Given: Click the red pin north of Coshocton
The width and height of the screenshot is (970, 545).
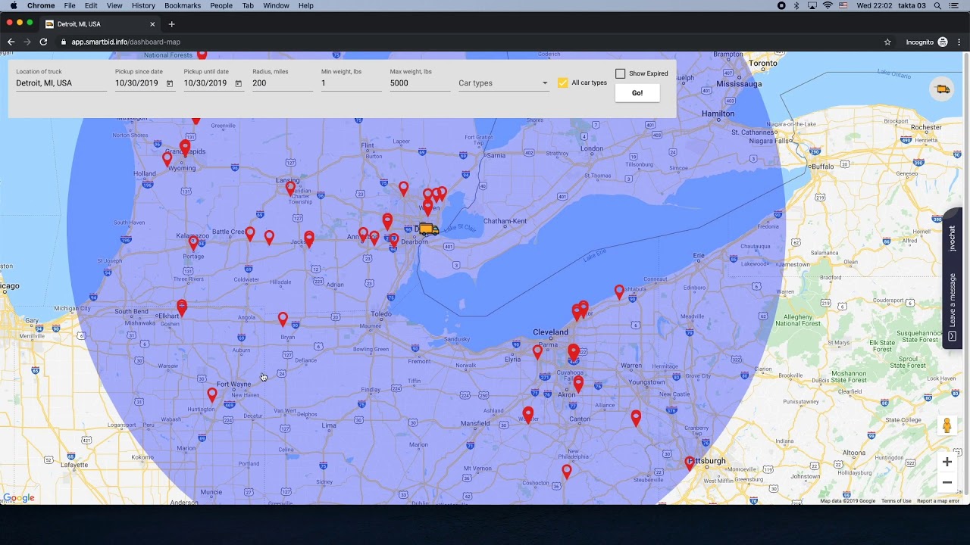Looking at the screenshot, I should (567, 472).
